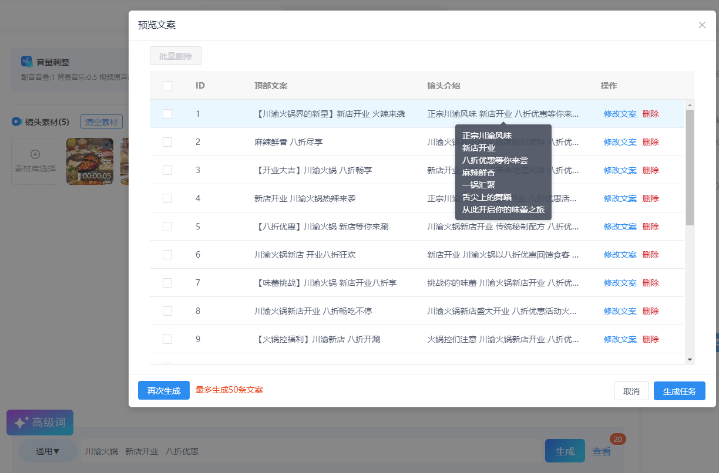The image size is (719, 473).
Task: Click 取消 to cancel the dialog
Action: (x=631, y=391)
